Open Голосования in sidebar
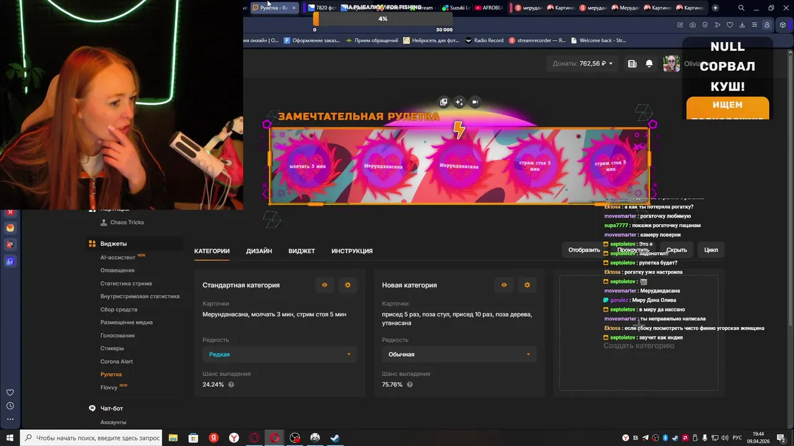 point(117,335)
